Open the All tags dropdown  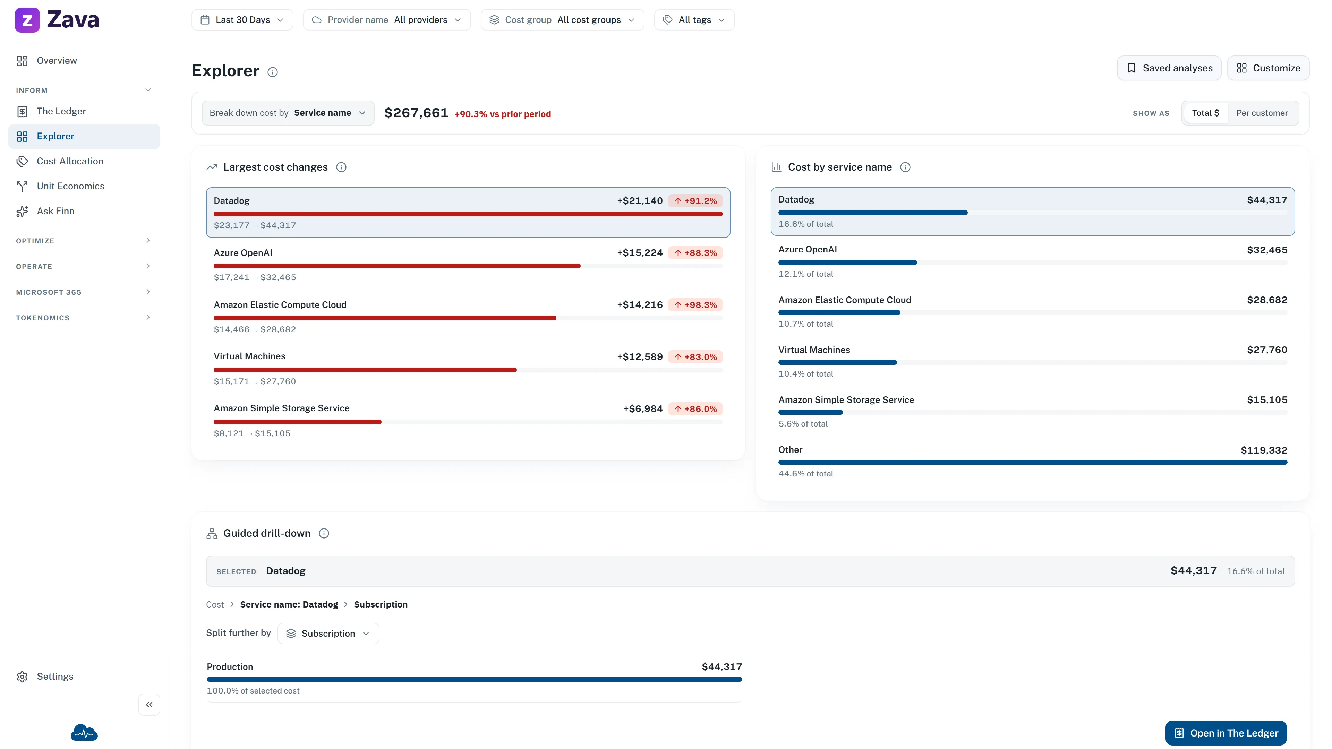[694, 20]
